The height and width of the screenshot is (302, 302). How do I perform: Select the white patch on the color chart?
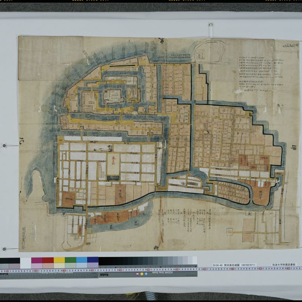pyautogui.click(x=25, y=260)
